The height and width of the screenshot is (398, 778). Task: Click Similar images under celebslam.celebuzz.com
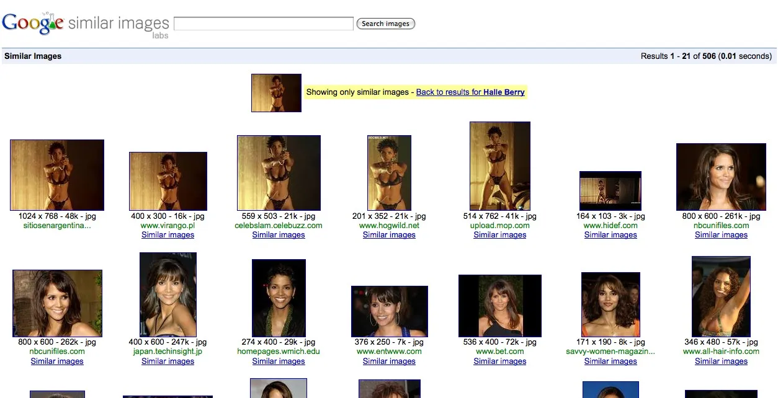279,235
